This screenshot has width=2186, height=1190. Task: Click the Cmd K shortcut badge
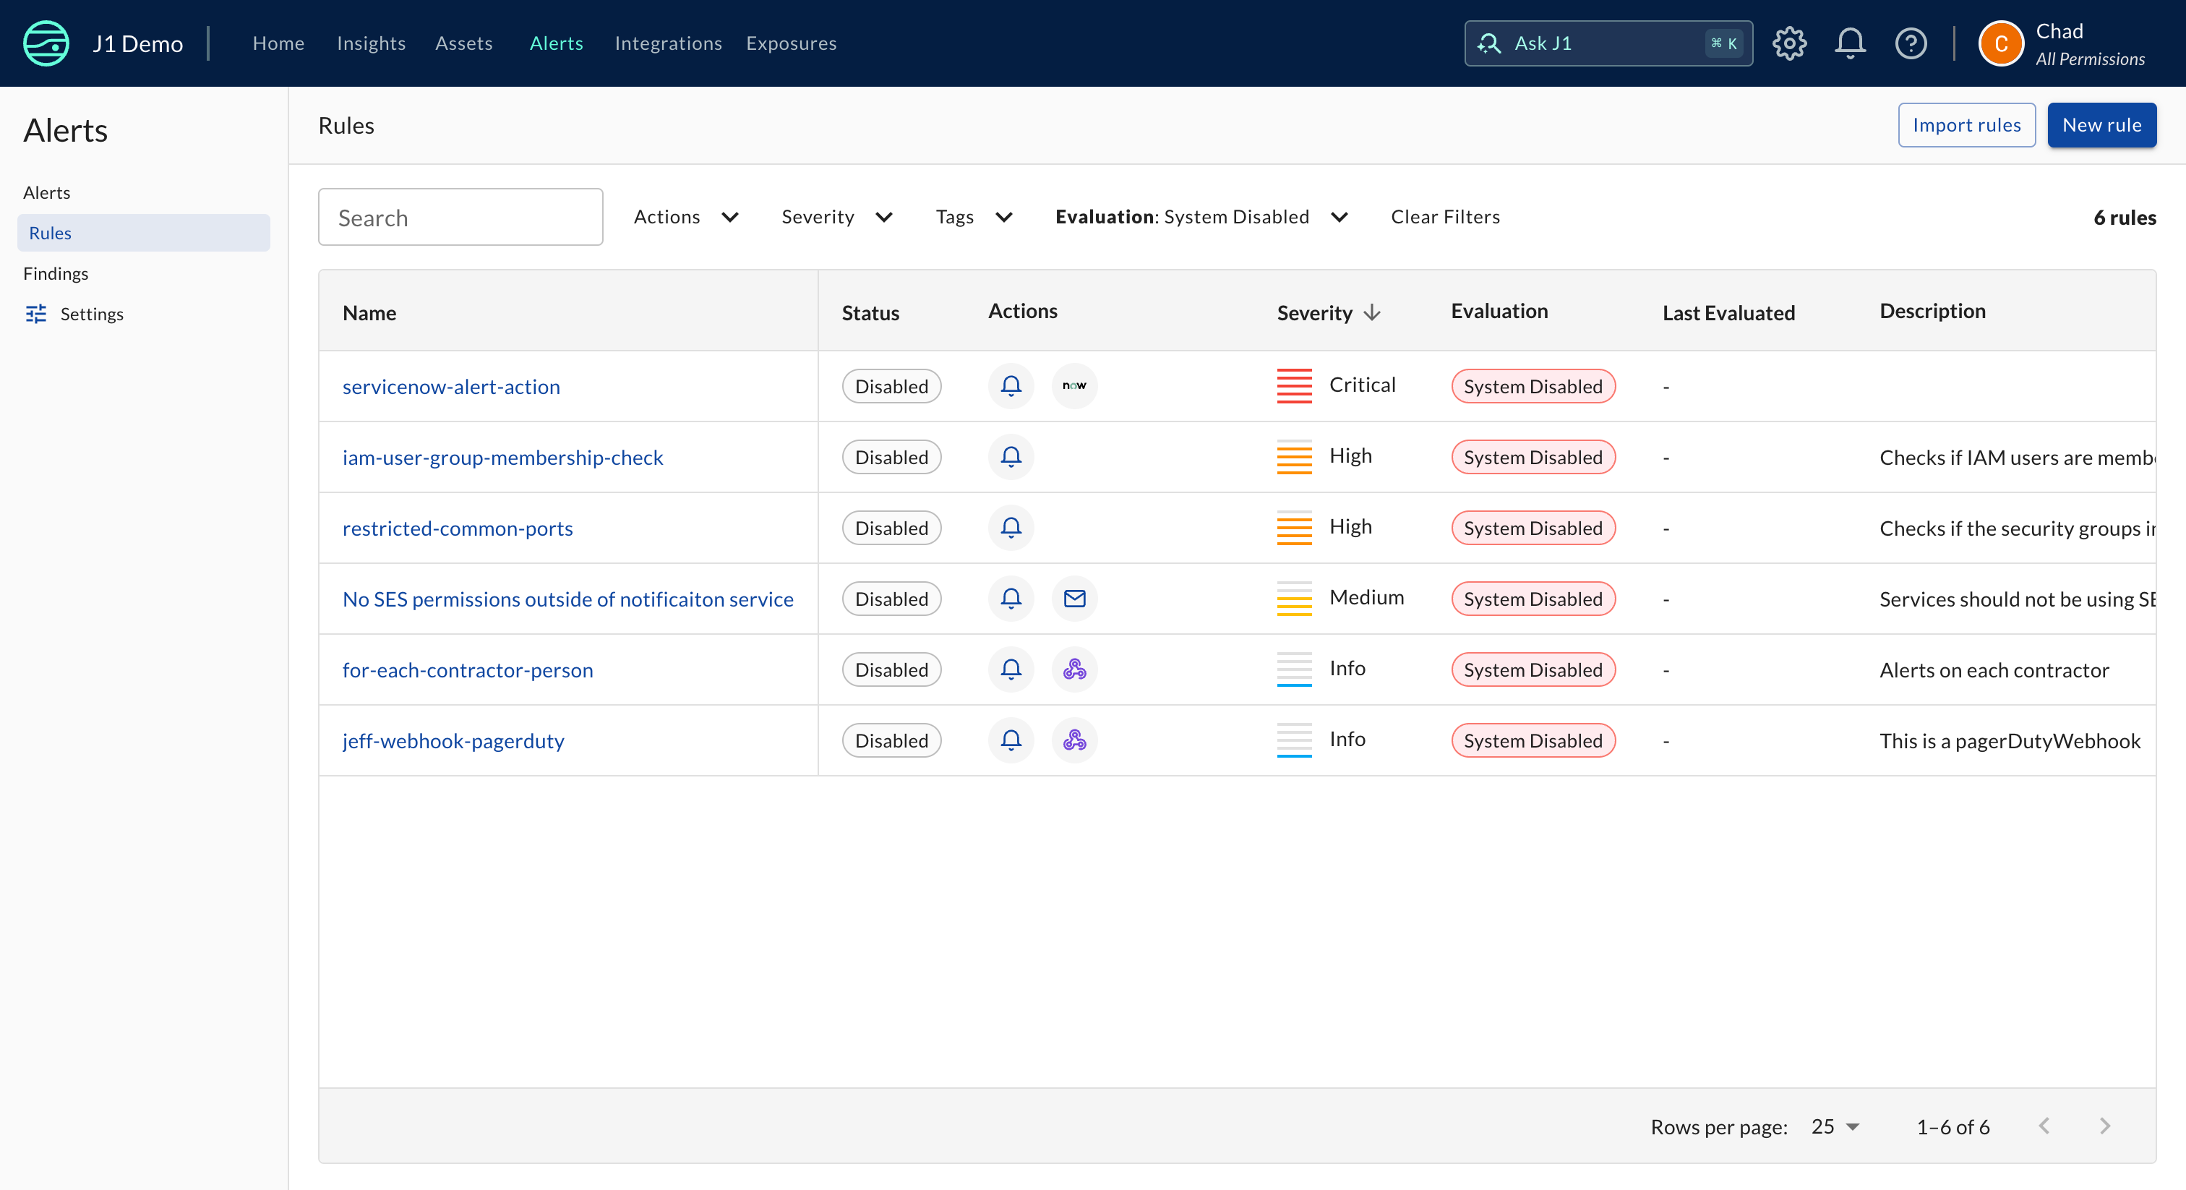point(1723,43)
